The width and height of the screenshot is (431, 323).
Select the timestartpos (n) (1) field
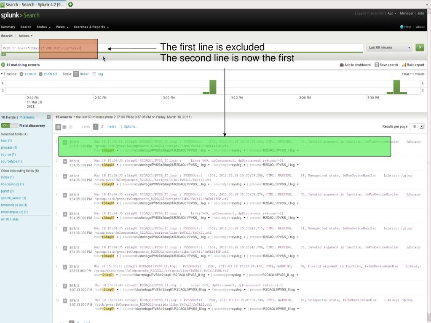coord(14,212)
